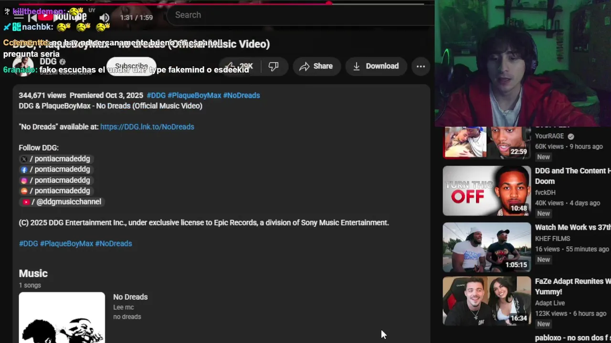
Task: Open the hamburger guide menu
Action: click(x=18, y=15)
